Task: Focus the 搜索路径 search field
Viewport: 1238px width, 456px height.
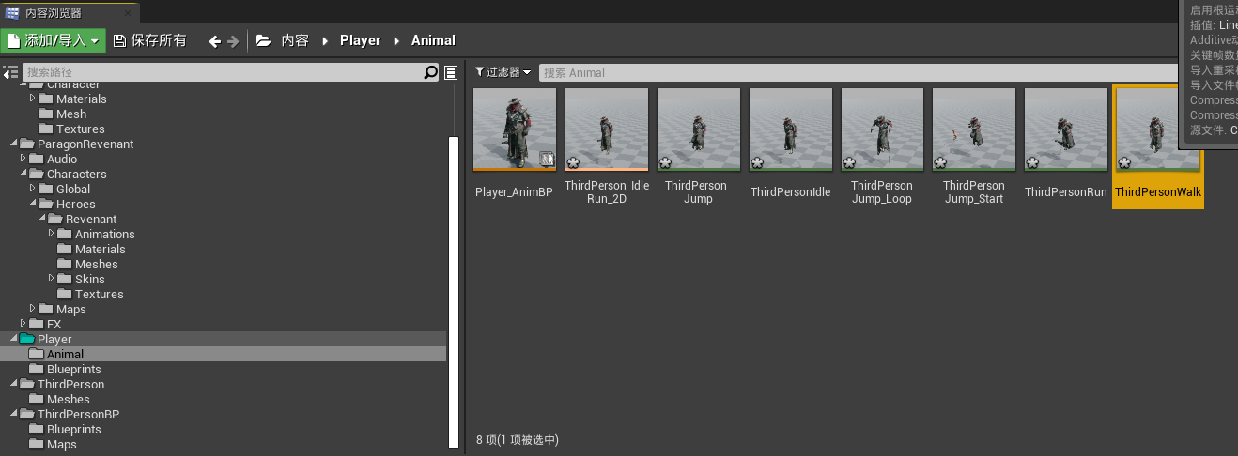Action: point(224,72)
